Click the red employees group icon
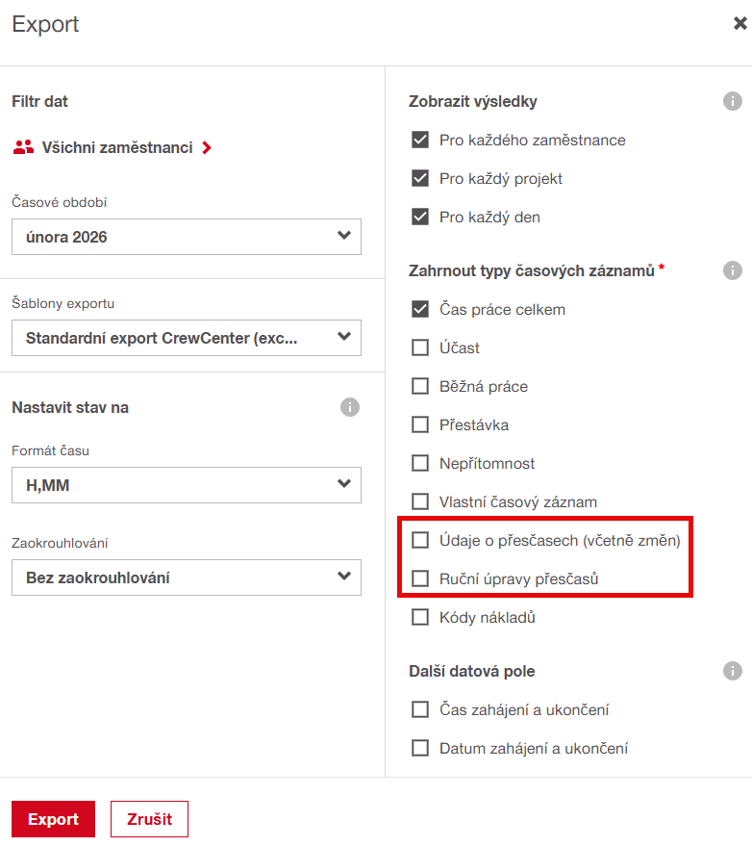This screenshot has width=752, height=847. coord(23,148)
